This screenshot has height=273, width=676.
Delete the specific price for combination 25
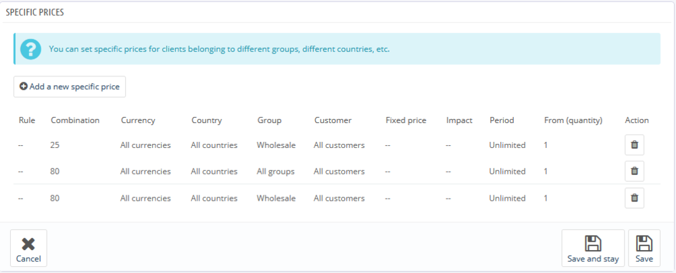pos(634,145)
